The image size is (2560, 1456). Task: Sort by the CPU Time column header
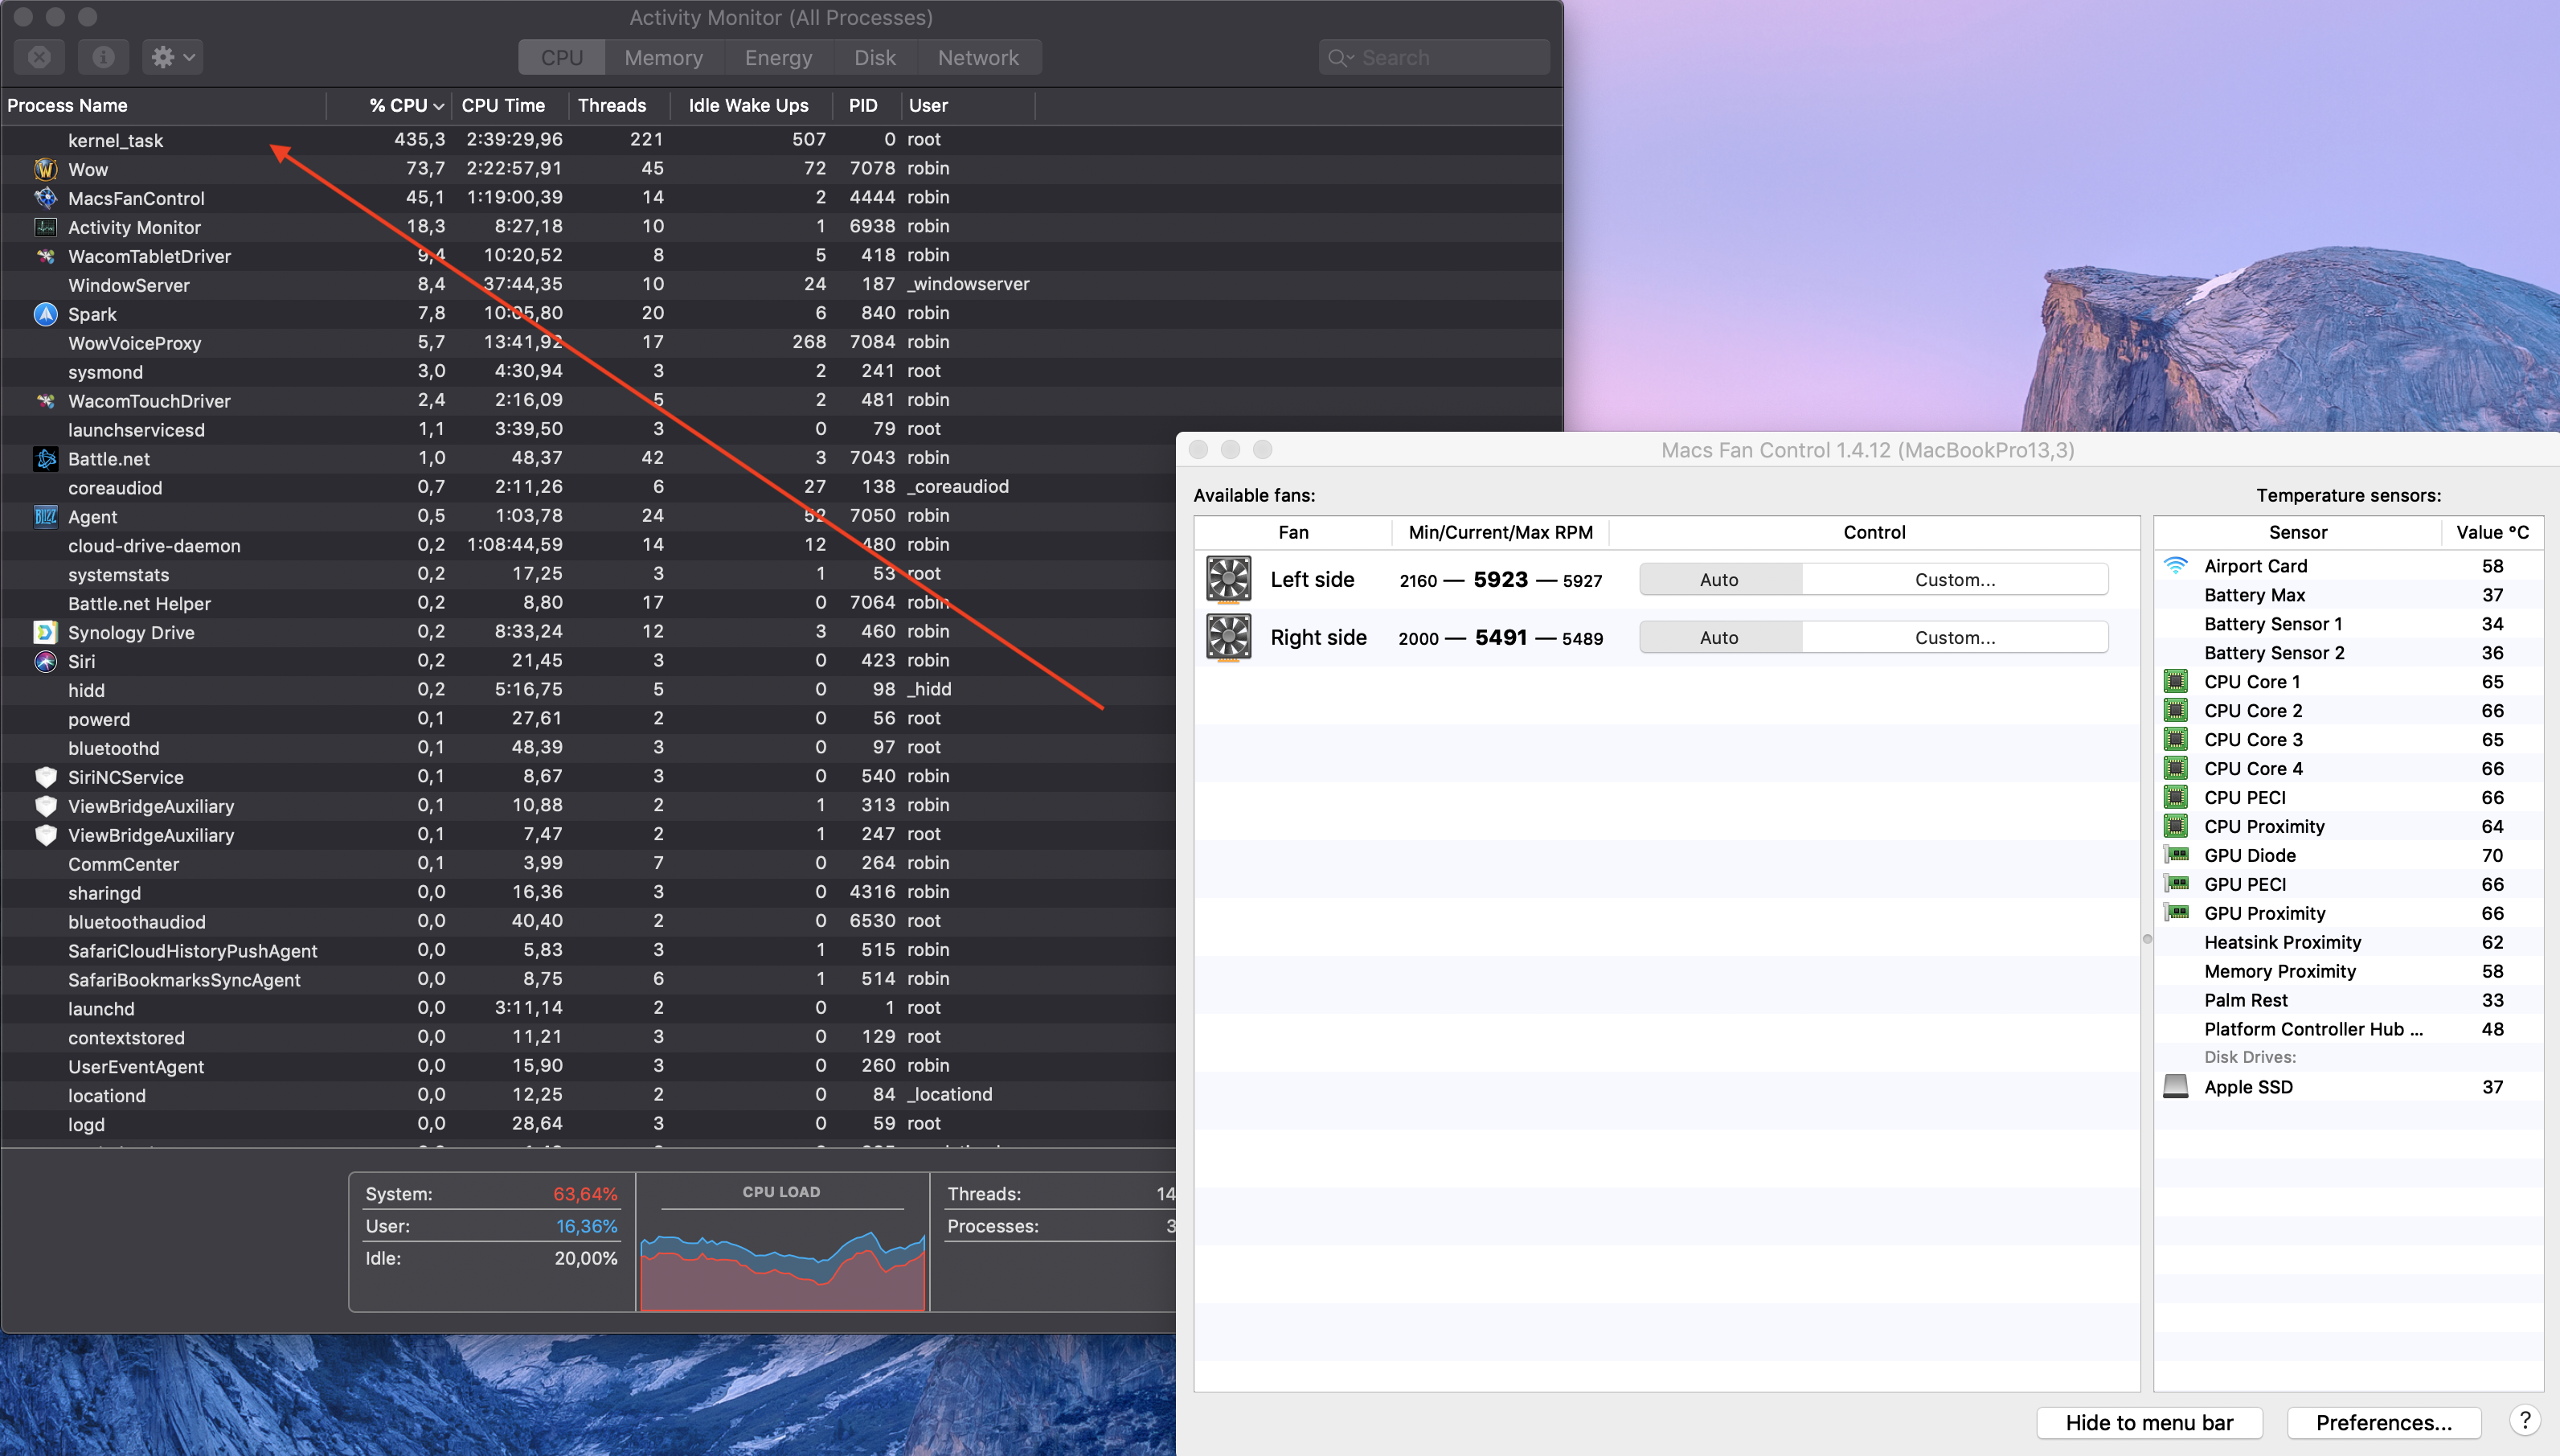pyautogui.click(x=510, y=105)
